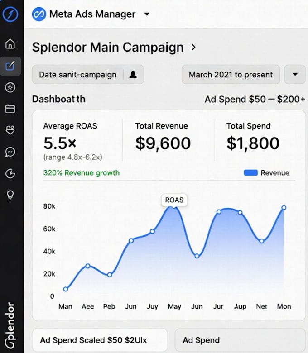Select the edit/compose sidebar icon
This screenshot has width=308, height=353.
click(10, 66)
